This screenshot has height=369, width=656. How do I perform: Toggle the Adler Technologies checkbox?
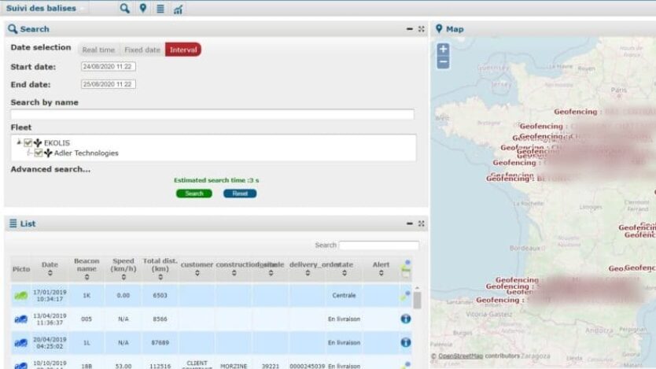[x=39, y=153]
